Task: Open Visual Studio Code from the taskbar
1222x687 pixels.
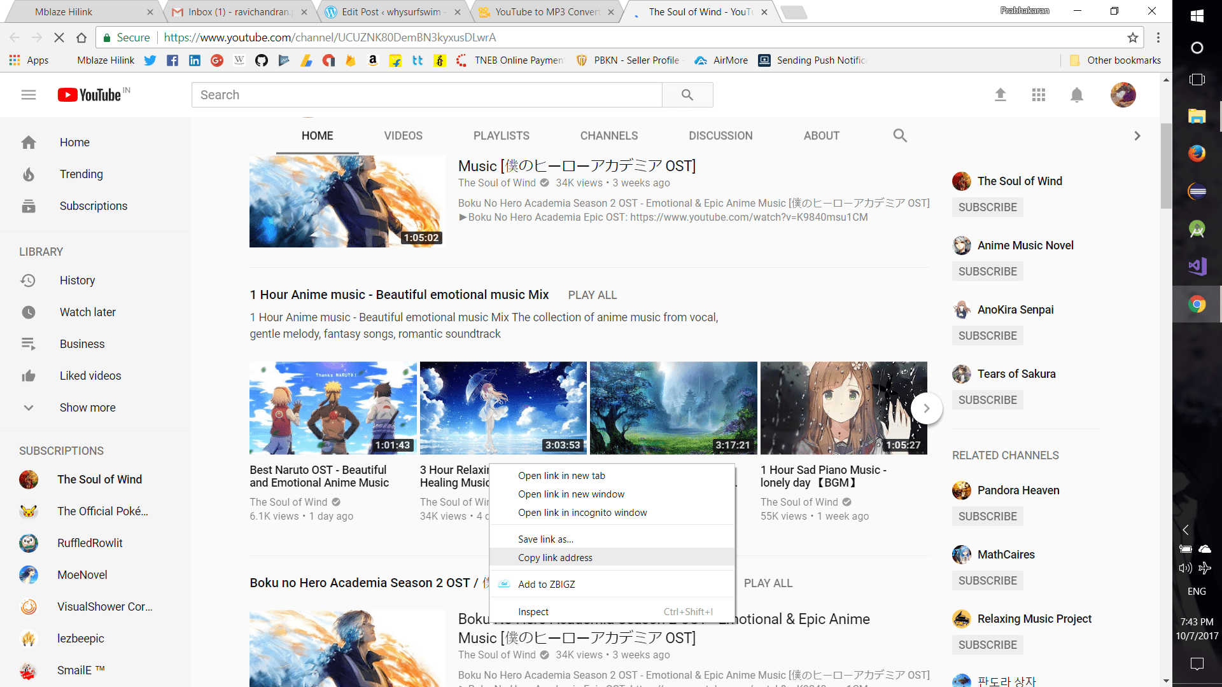Action: (1197, 267)
